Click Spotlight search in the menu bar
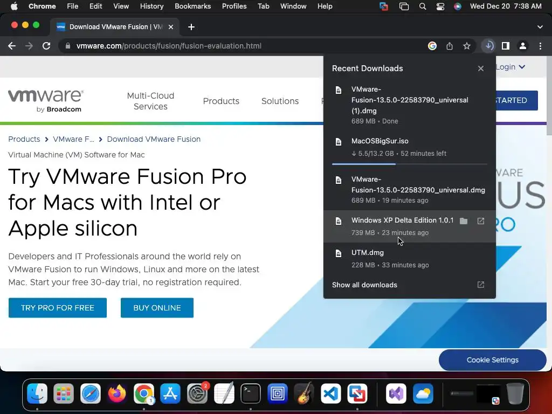Viewport: 552px width, 414px height. pos(423,6)
